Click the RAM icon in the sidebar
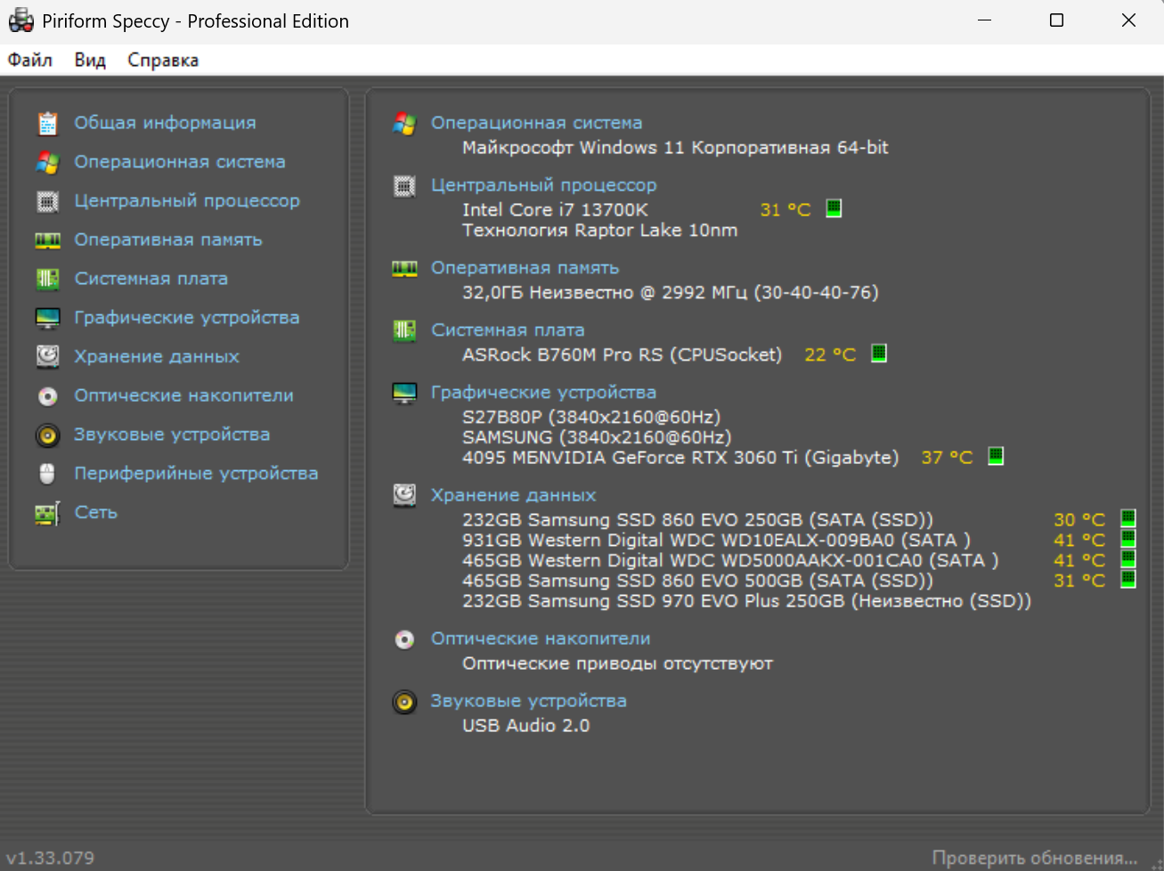The image size is (1164, 871). tap(47, 240)
